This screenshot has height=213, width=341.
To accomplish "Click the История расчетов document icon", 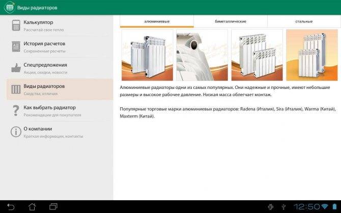I will [x=16, y=47].
